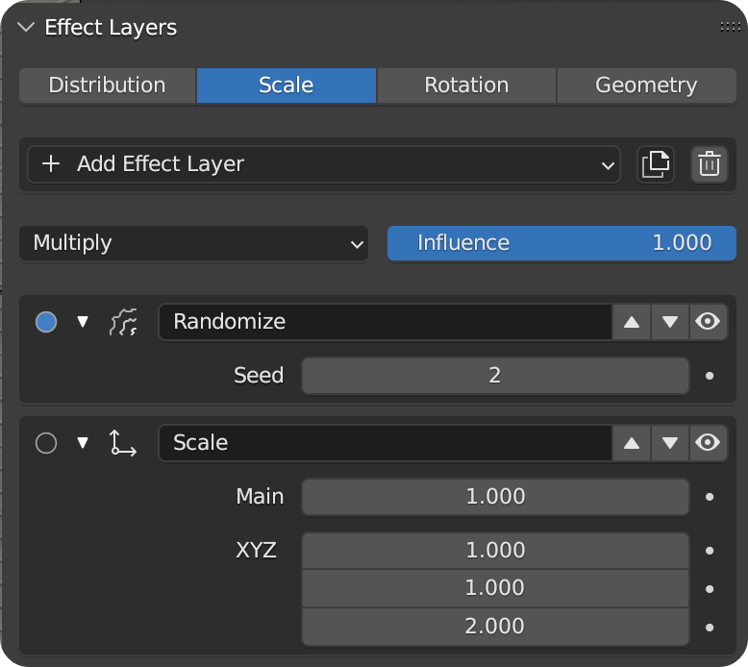This screenshot has height=667, width=748.
Task: Click the XYZ field showing 2.000
Action: [495, 627]
